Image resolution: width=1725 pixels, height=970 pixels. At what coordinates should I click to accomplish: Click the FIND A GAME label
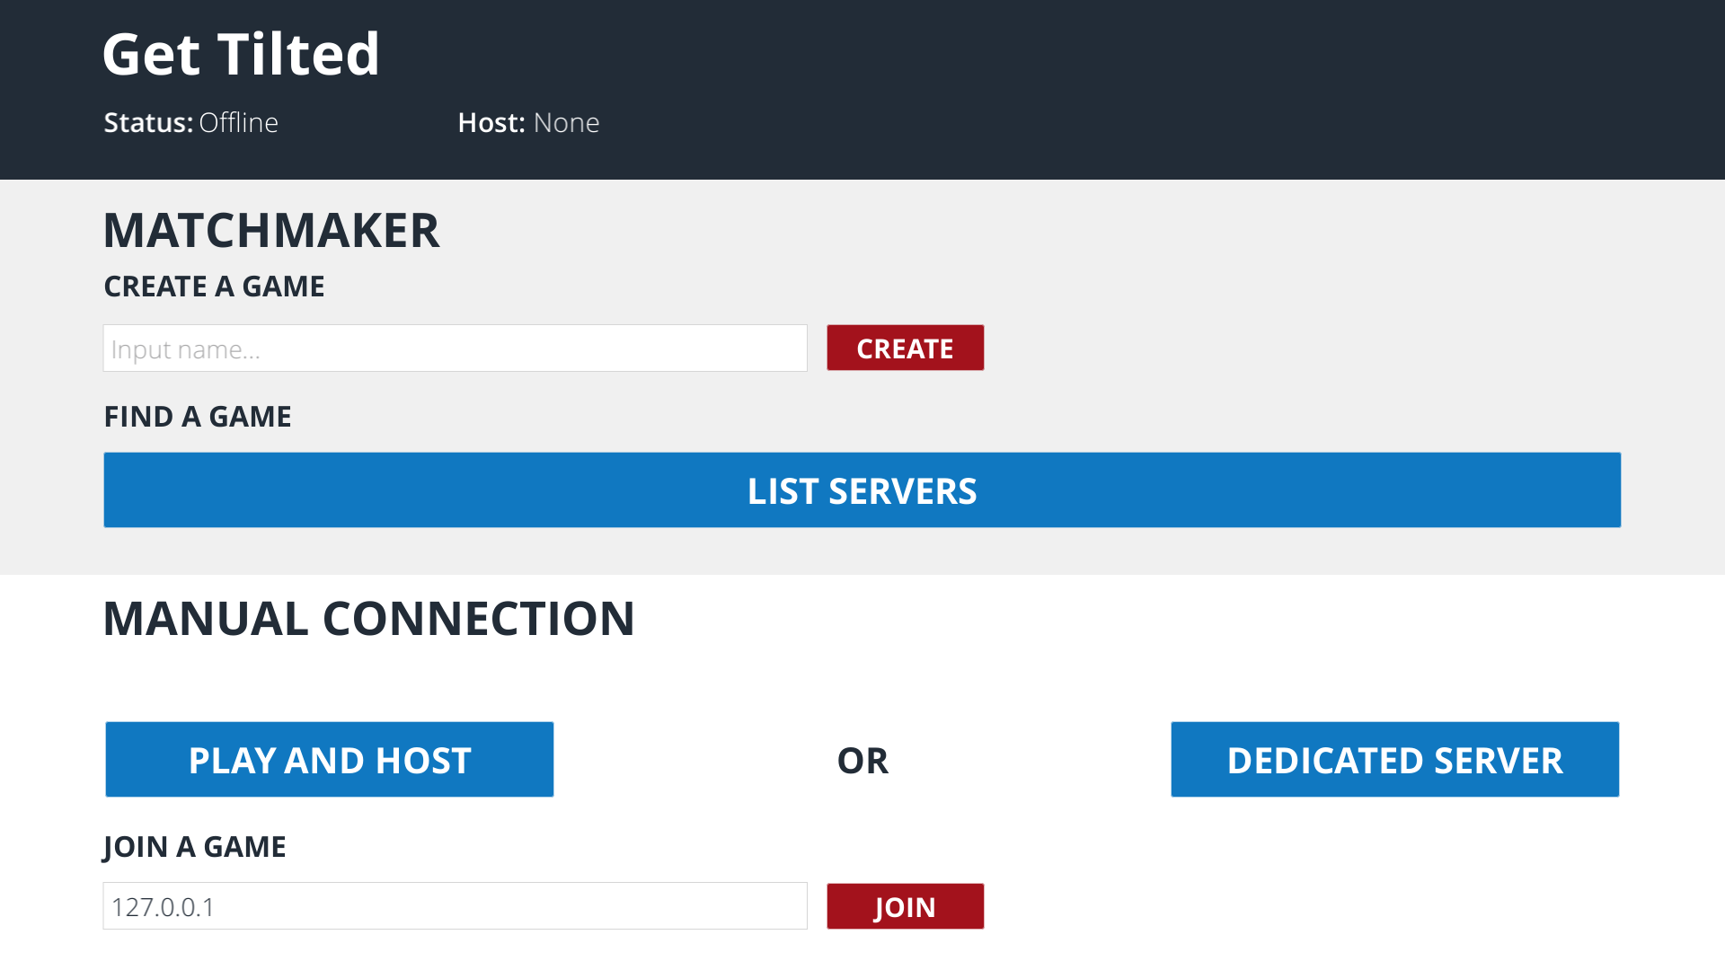pyautogui.click(x=198, y=417)
